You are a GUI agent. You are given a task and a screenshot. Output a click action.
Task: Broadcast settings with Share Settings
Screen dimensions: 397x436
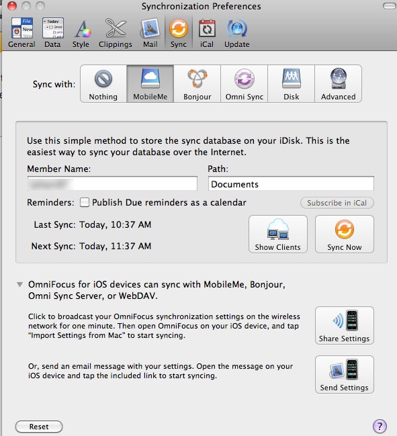click(x=345, y=325)
